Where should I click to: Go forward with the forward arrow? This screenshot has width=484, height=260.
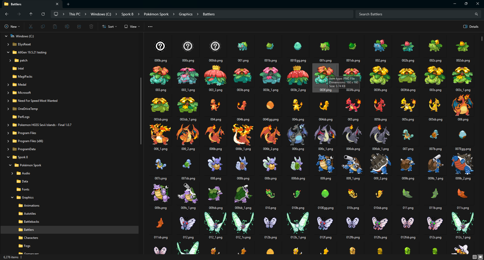19,14
